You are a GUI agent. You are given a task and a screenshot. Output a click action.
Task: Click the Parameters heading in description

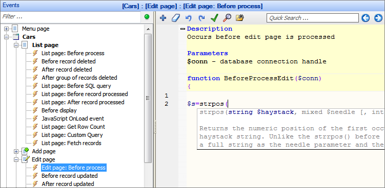[x=208, y=53]
